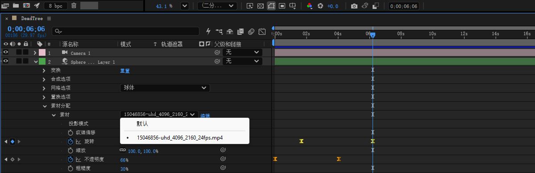Toggle fast previews lightning icon
The width and height of the screenshot is (535, 173).
point(250,6)
